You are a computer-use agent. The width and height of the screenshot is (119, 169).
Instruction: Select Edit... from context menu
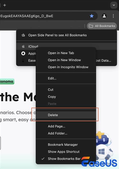66,78
